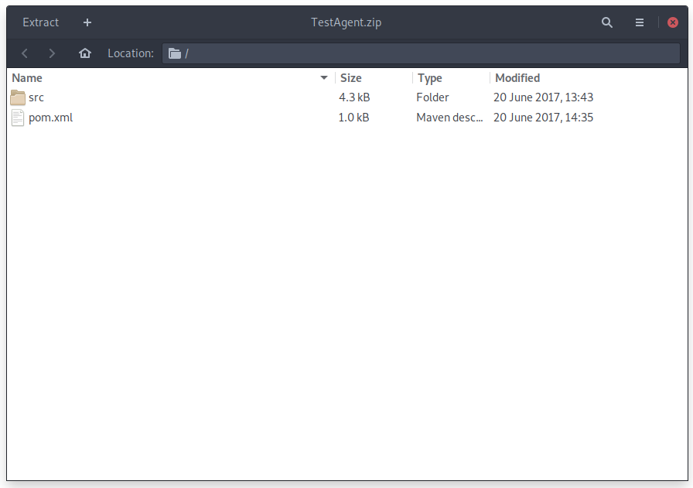This screenshot has width=693, height=488.
Task: Sort files by Type column
Action: coord(429,78)
